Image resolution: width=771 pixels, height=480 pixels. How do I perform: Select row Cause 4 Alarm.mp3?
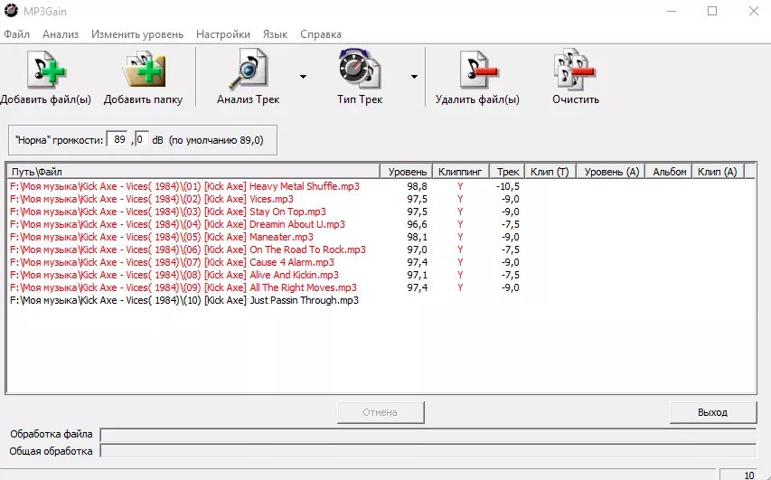(172, 263)
